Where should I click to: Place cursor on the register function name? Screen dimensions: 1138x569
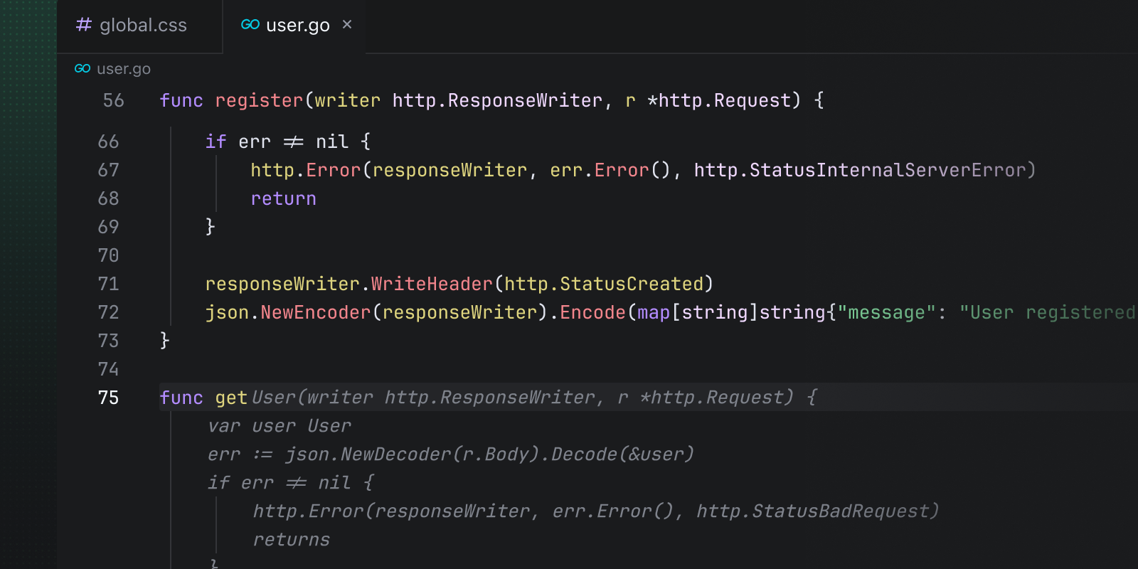click(259, 100)
